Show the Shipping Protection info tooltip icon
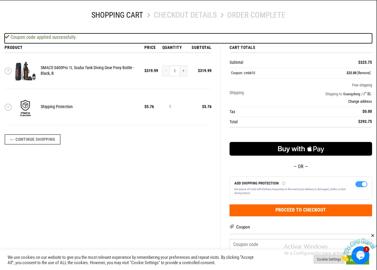 coord(284,183)
